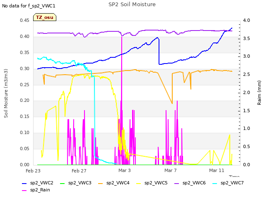Click sp2_VWC4 legend entry
This screenshot has height=198, width=265.
(x=114, y=183)
